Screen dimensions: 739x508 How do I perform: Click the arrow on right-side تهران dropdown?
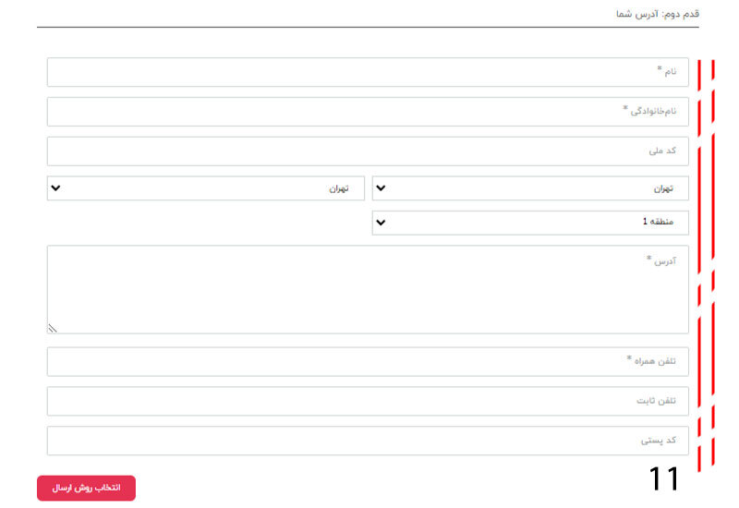coord(382,188)
